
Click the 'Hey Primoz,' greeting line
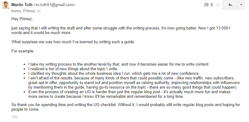pyautogui.click(x=22, y=19)
